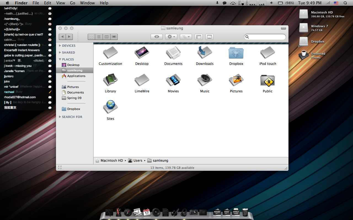This screenshot has width=353, height=220.
Task: Open the View menu
Action: 60,3
